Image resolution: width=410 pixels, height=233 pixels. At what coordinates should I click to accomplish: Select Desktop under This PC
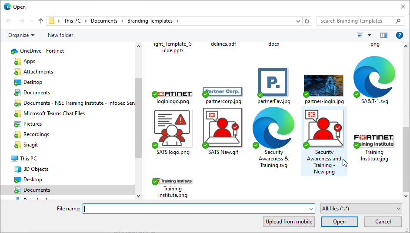(33, 180)
